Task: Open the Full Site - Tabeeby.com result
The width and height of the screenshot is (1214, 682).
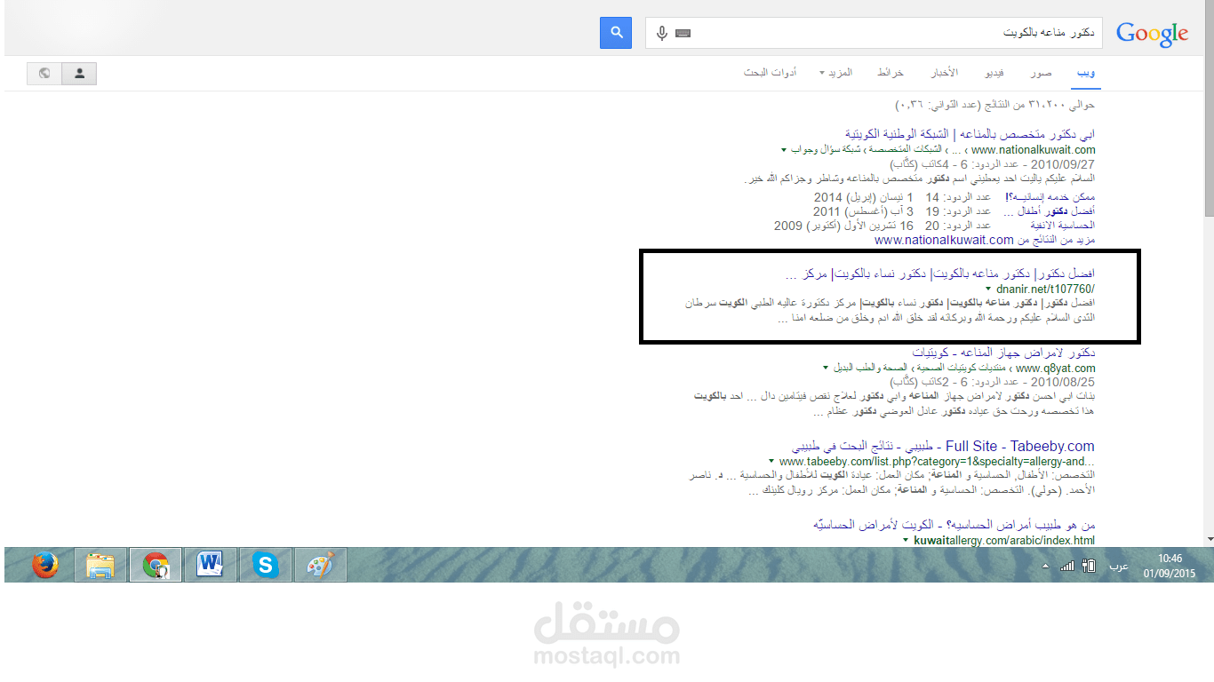Action: 944,446
